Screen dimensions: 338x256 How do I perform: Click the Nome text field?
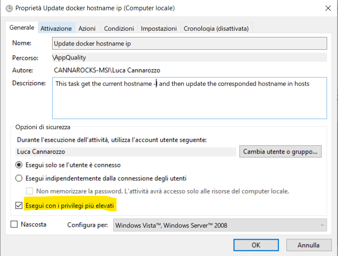[189, 43]
